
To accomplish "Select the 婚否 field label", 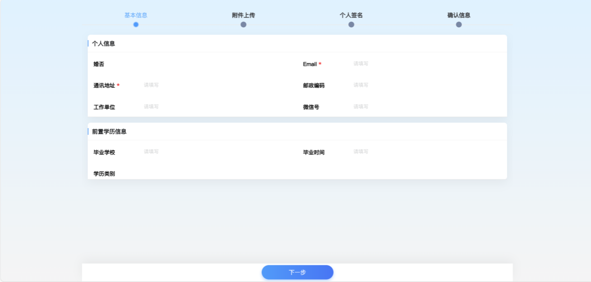I will [99, 63].
